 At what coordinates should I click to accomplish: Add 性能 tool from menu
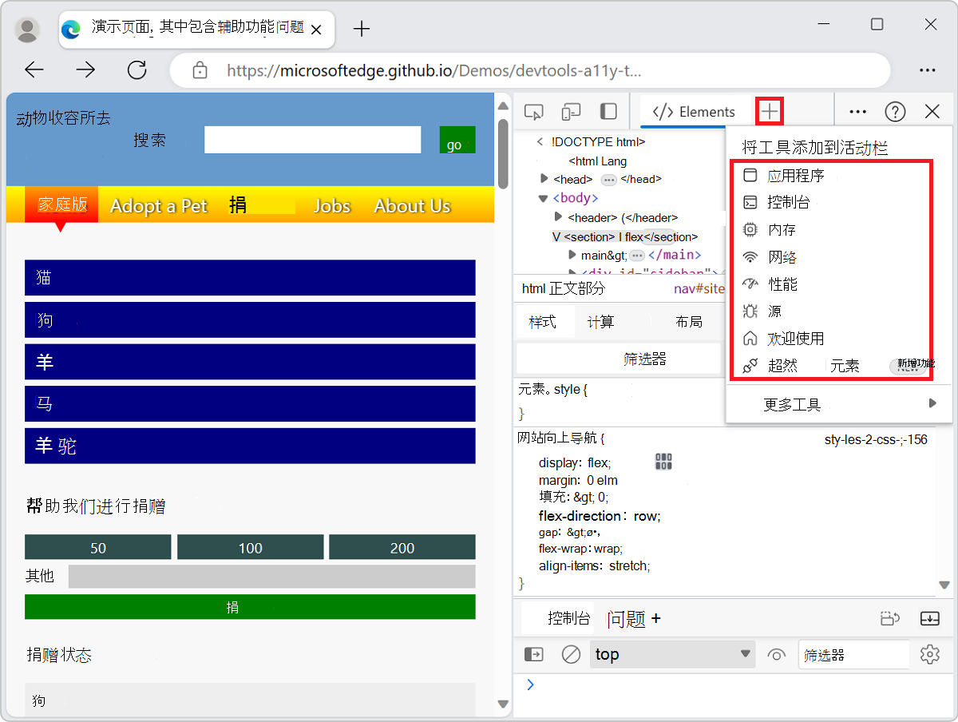[x=830, y=284]
